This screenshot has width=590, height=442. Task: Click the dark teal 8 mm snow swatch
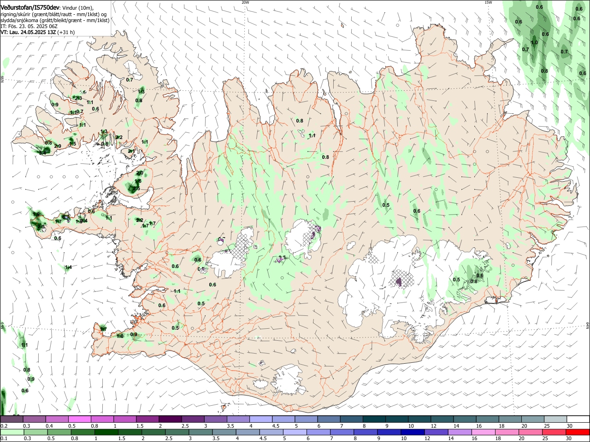tap(373, 419)
